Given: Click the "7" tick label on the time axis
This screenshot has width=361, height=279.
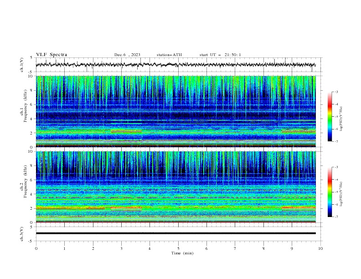Looking at the screenshot, I should (x=235, y=248).
